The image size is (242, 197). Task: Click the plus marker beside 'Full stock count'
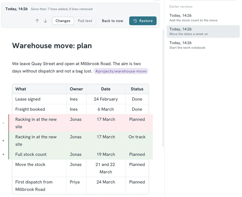coord(3,154)
